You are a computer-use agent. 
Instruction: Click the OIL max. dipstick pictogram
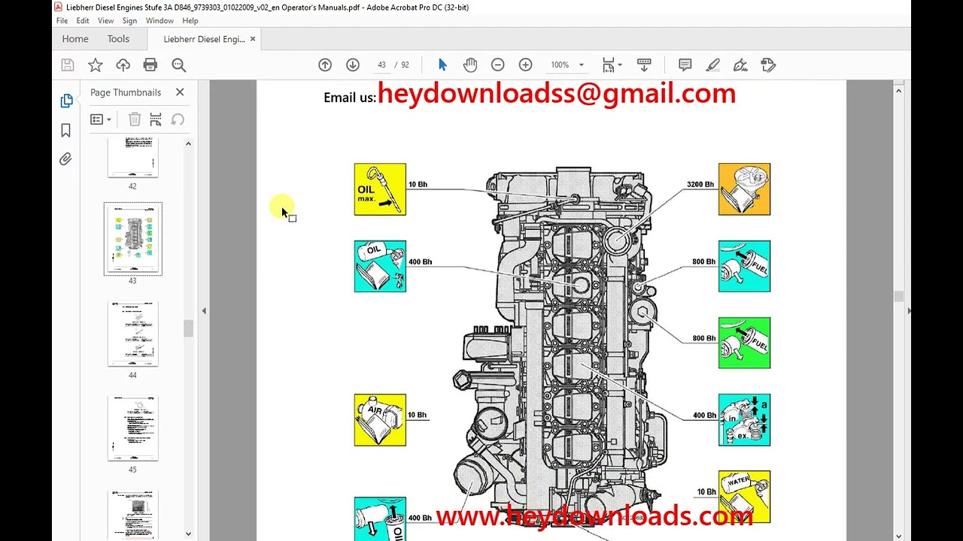380,189
